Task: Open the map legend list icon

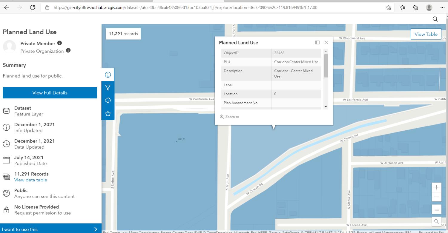Action: [x=436, y=209]
